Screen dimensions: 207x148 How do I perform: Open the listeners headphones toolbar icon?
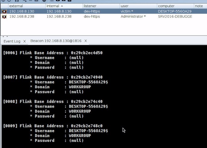coord(17,1)
